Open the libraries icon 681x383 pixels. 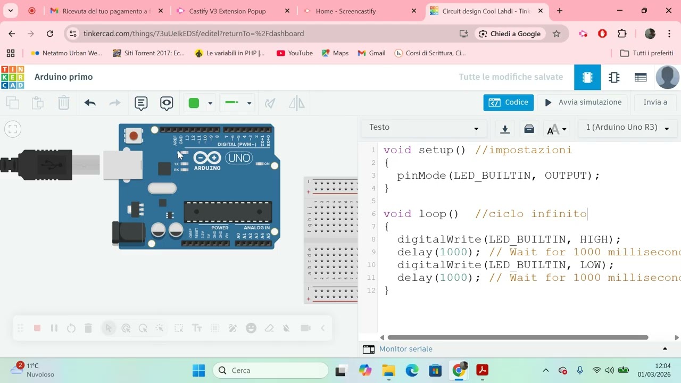coord(529,129)
